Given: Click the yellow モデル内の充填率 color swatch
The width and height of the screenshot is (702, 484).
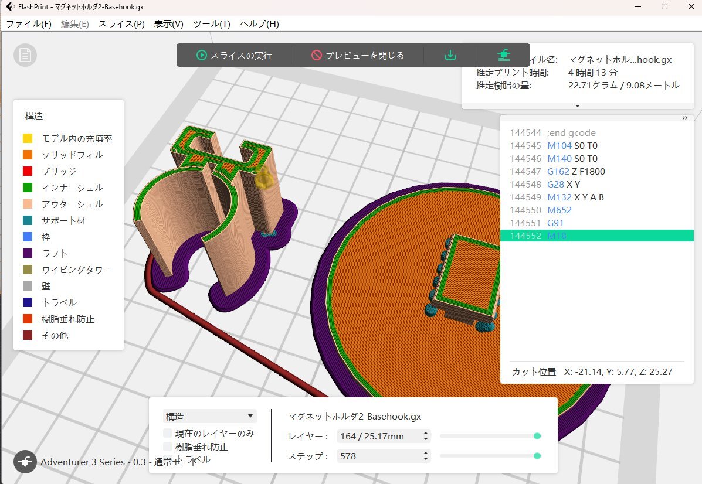Looking at the screenshot, I should point(28,138).
